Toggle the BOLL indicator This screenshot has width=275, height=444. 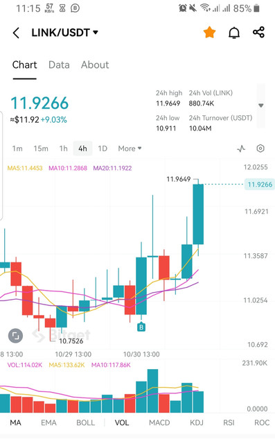pyautogui.click(x=85, y=422)
